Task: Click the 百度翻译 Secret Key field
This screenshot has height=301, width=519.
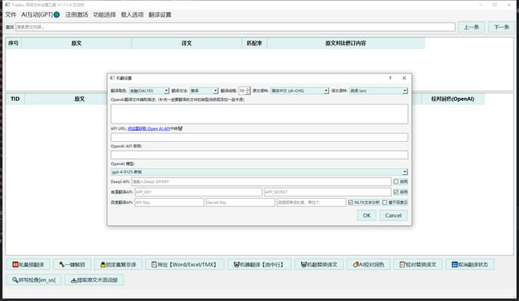Action: pos(241,202)
